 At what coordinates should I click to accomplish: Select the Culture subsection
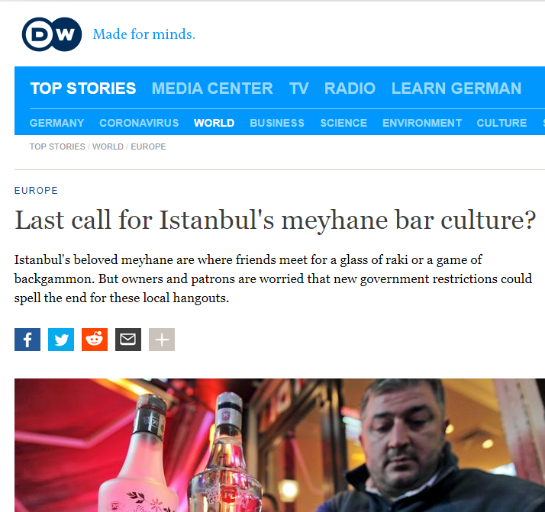[x=501, y=123]
